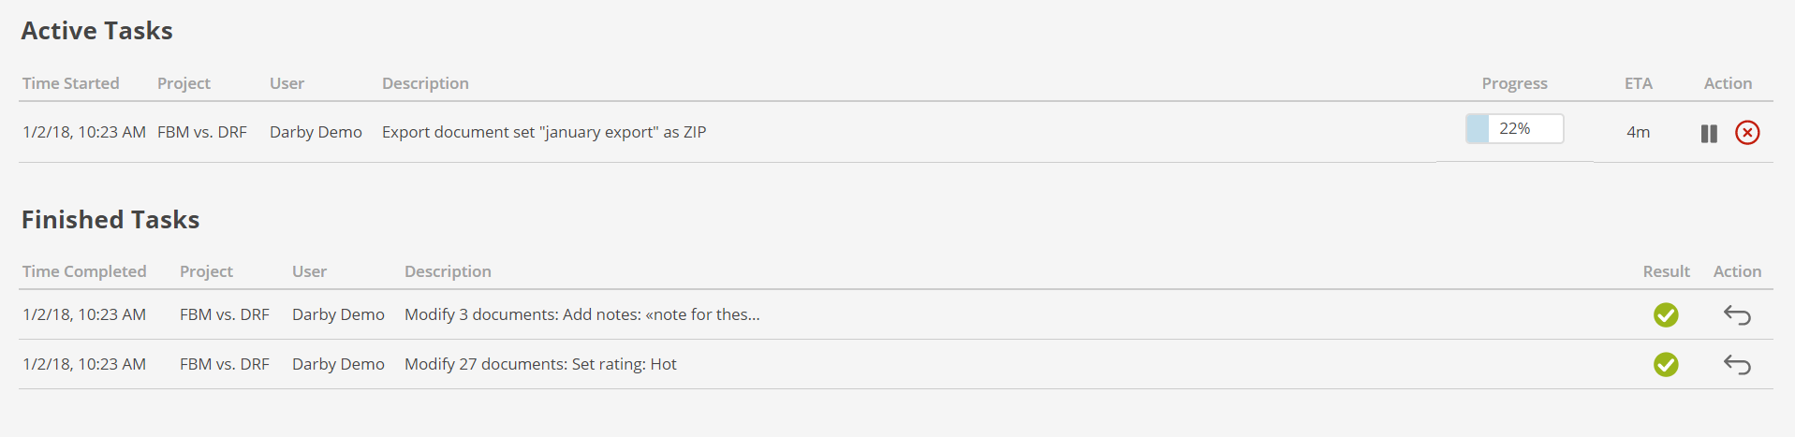Click success checkmark for Add notes task

click(1666, 315)
